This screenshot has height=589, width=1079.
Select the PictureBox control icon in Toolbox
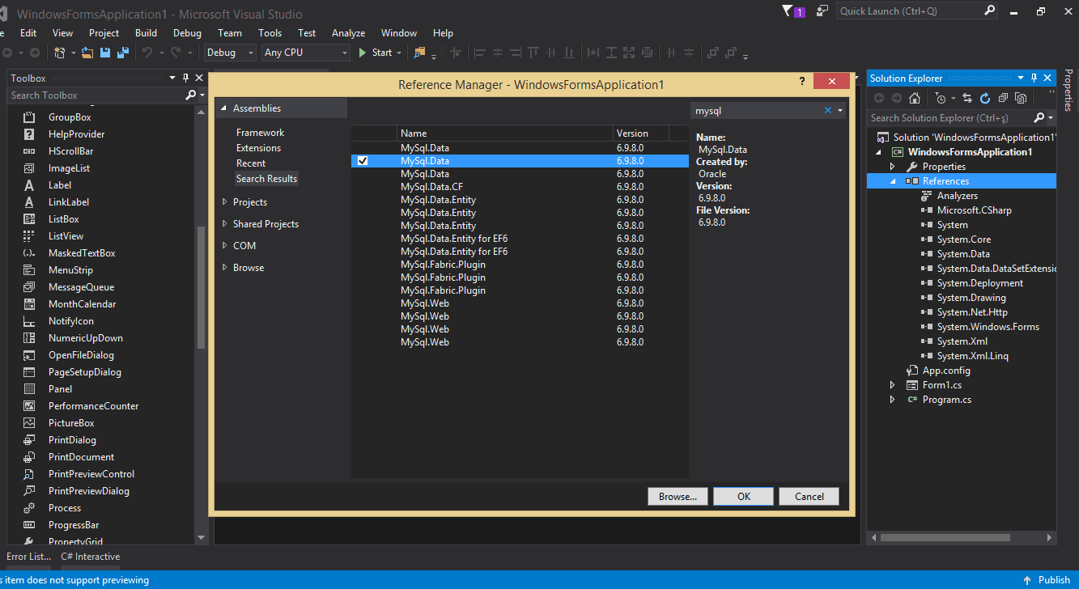tap(29, 423)
